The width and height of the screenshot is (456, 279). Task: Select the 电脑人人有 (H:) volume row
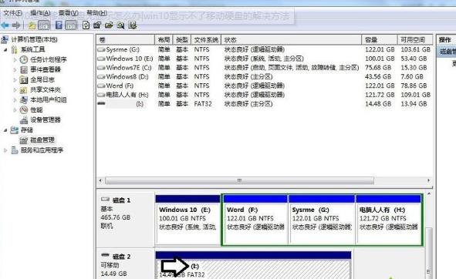(x=264, y=95)
